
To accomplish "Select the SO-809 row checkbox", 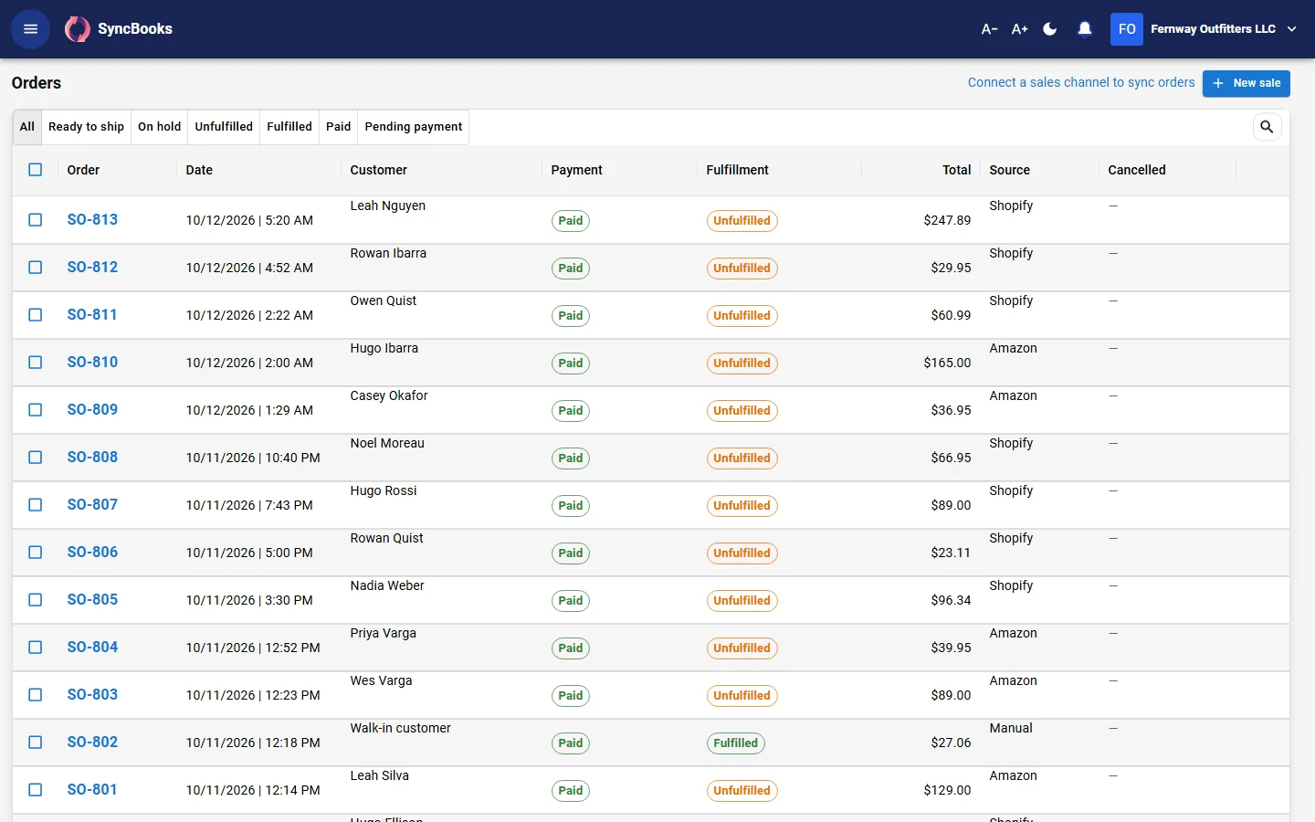I will click(36, 410).
